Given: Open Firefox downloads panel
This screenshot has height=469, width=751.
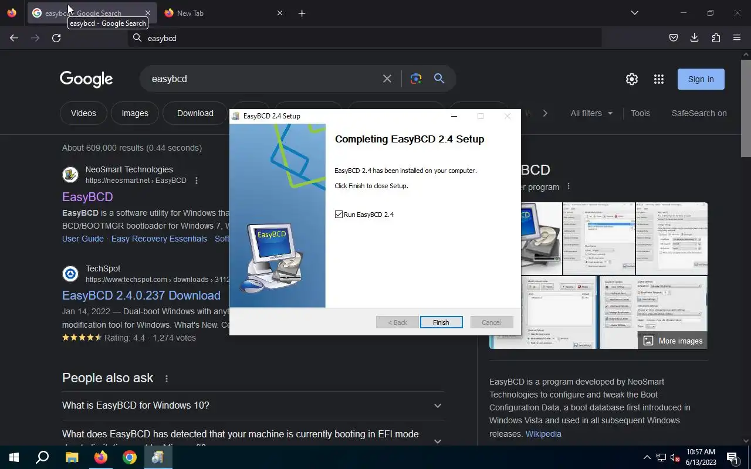Looking at the screenshot, I should pos(694,38).
